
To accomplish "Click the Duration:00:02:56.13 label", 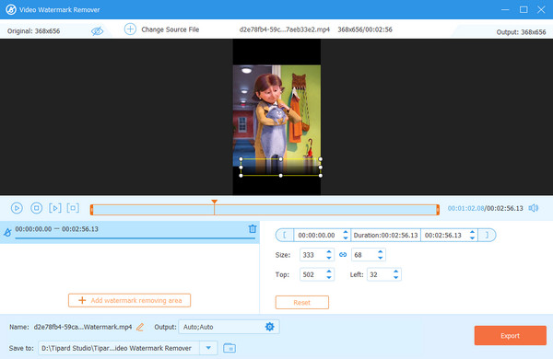I will coord(385,235).
